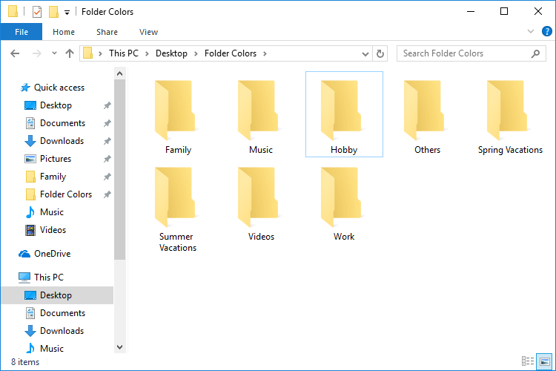556x371 pixels.
Task: Unpin Downloads using its pin icon
Action: pos(107,141)
